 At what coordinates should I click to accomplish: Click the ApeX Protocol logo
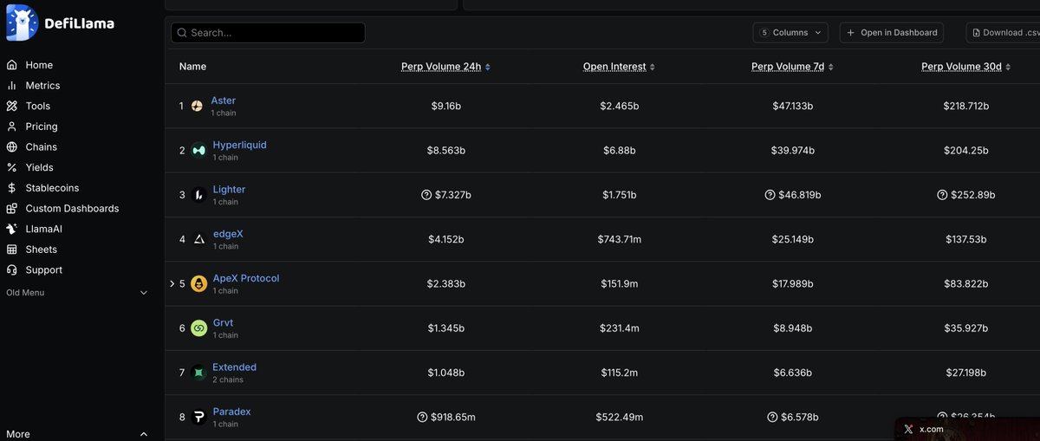(x=198, y=283)
